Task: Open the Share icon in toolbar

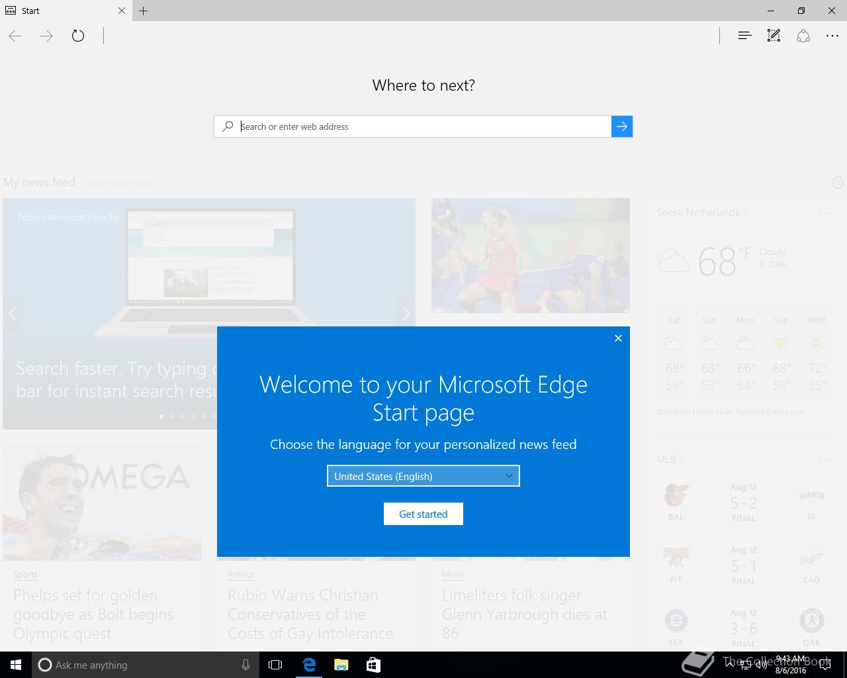Action: pos(803,36)
